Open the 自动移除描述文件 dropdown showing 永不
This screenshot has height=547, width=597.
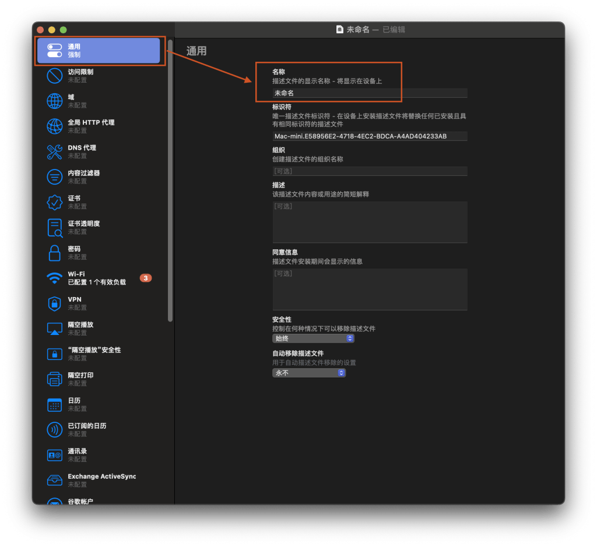pos(309,373)
